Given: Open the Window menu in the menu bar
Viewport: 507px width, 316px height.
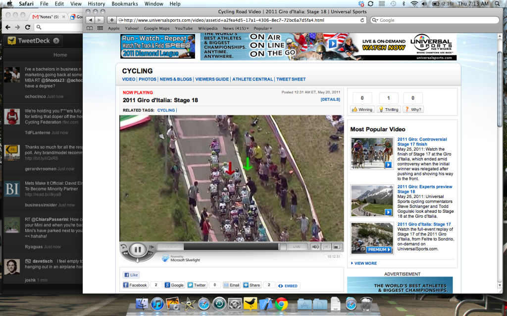Looking at the screenshot, I should [153, 4].
